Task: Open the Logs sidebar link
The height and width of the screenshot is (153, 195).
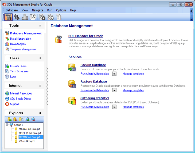Action: (13, 77)
